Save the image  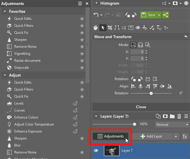click(149, 15)
